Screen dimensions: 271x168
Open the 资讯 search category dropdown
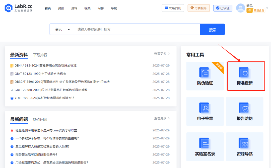(x=62, y=30)
